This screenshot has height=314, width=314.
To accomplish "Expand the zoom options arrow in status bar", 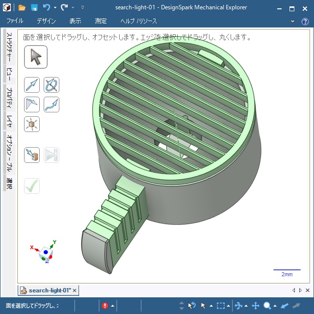I will click(275, 306).
